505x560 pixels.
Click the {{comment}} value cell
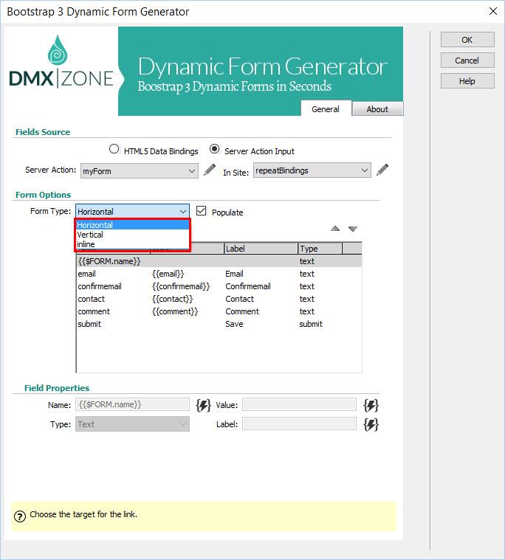(175, 311)
